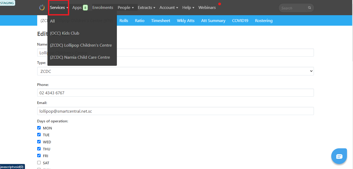Click the search magnifier icon
The width and height of the screenshot is (353, 169).
(309, 8)
